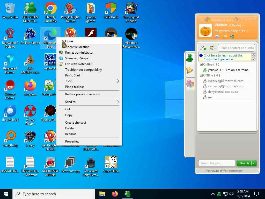Screen dimensions: 265x199
Task: Click the pumpkin display picture
Action: (x=205, y=31)
